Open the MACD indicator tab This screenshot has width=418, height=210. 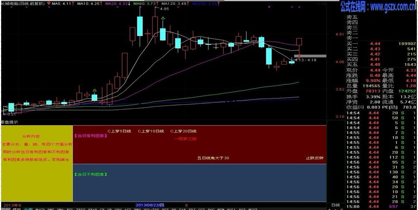point(40,209)
